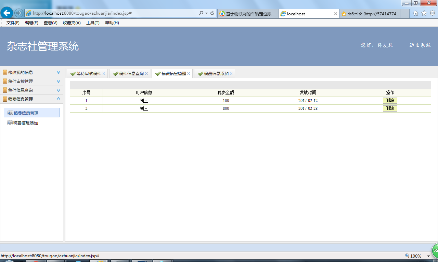Delete the row with amount 800

390,108
